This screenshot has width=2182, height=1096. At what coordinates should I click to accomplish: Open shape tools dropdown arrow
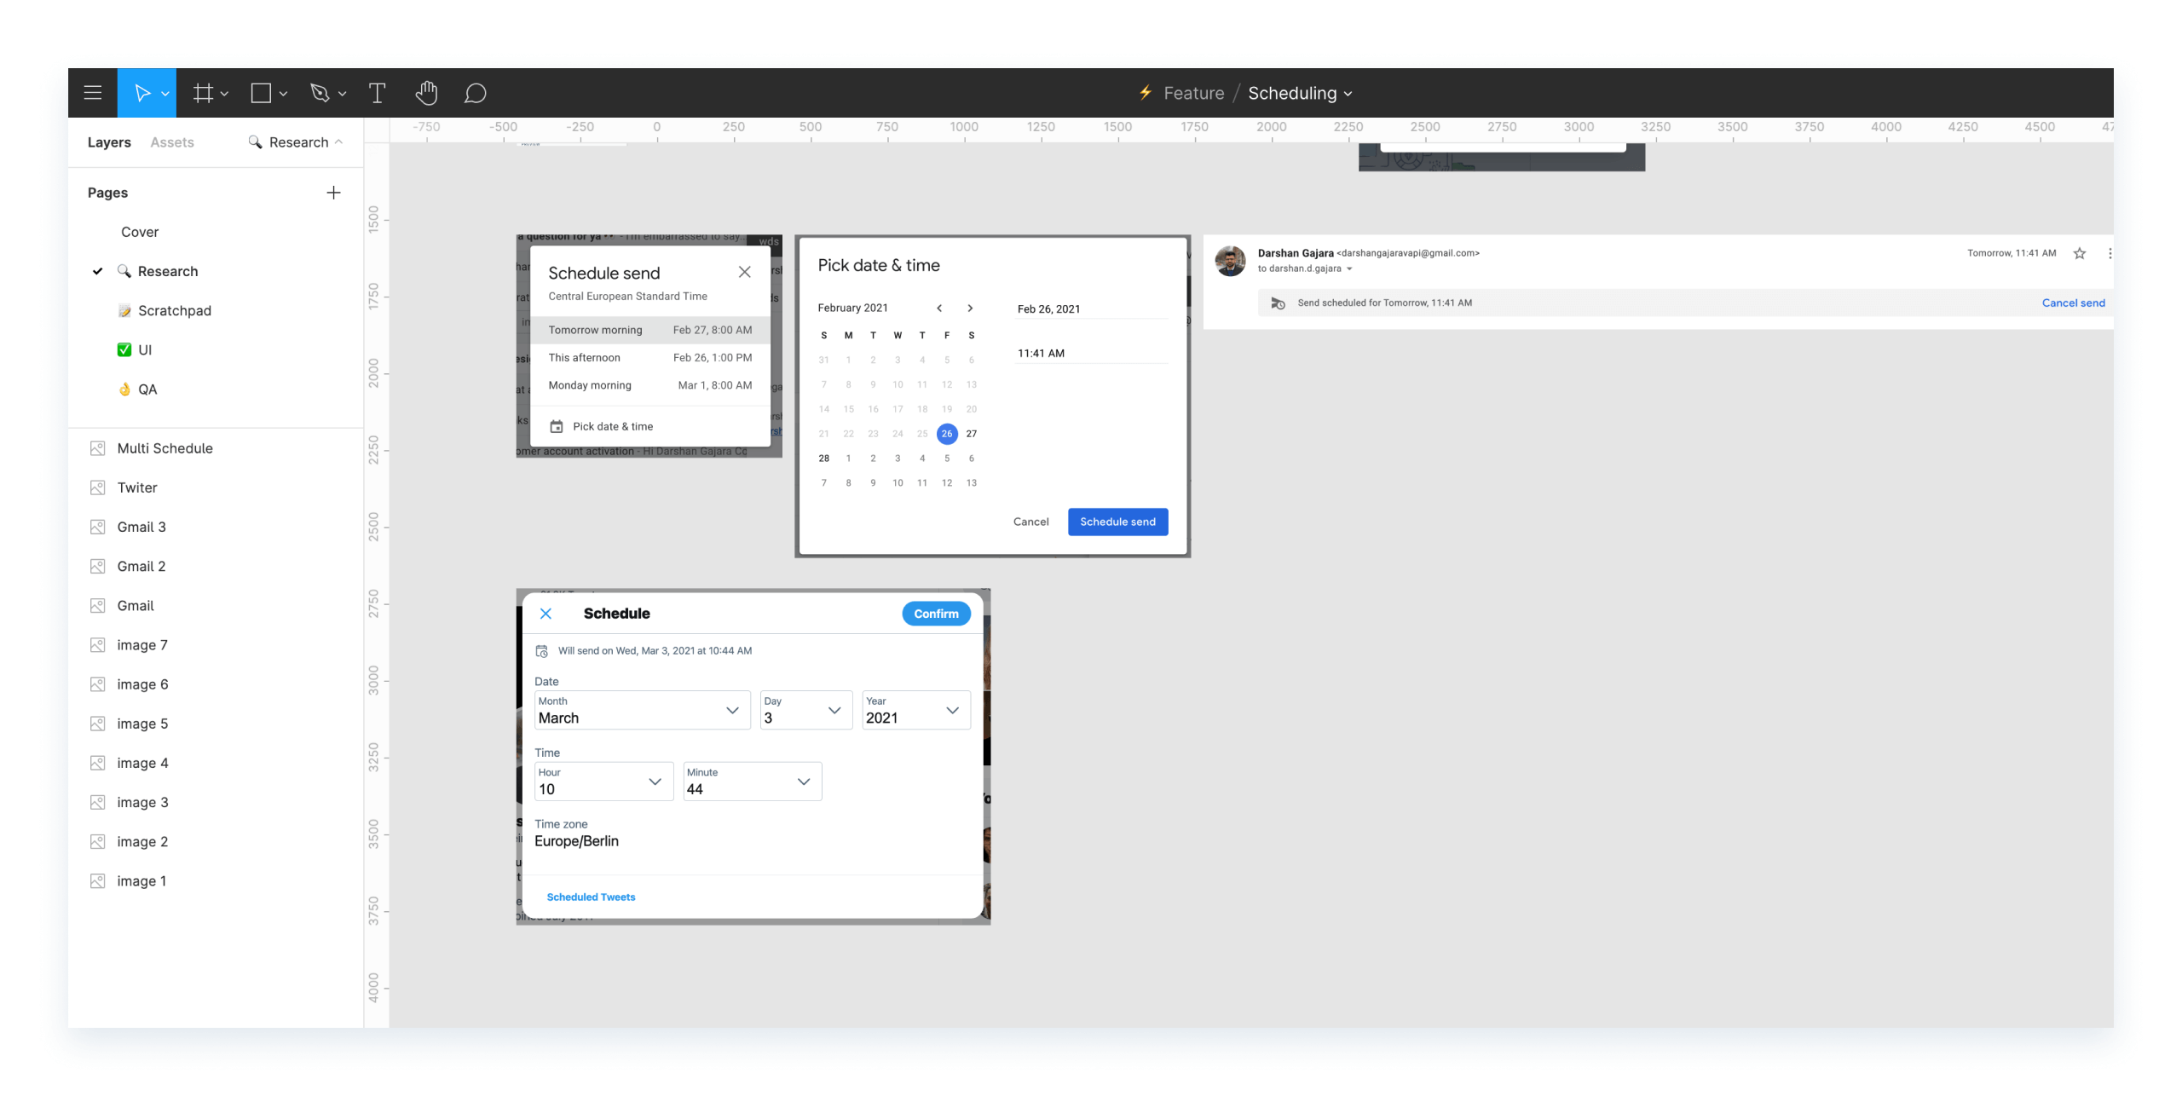tap(283, 94)
